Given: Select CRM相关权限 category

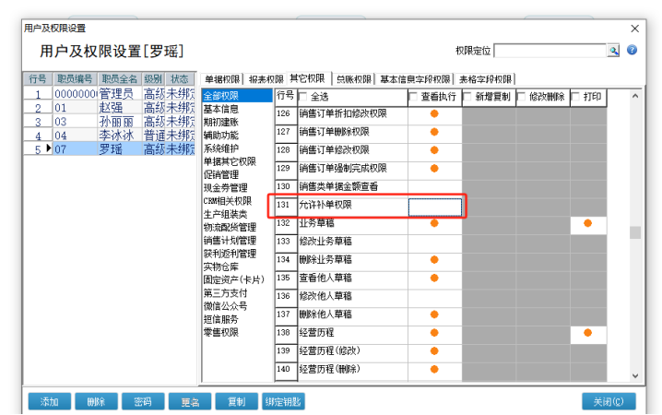Looking at the screenshot, I should pos(228,201).
